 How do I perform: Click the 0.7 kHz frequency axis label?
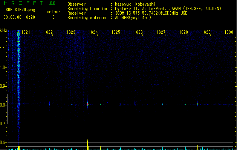pyautogui.click(x=3, y=124)
